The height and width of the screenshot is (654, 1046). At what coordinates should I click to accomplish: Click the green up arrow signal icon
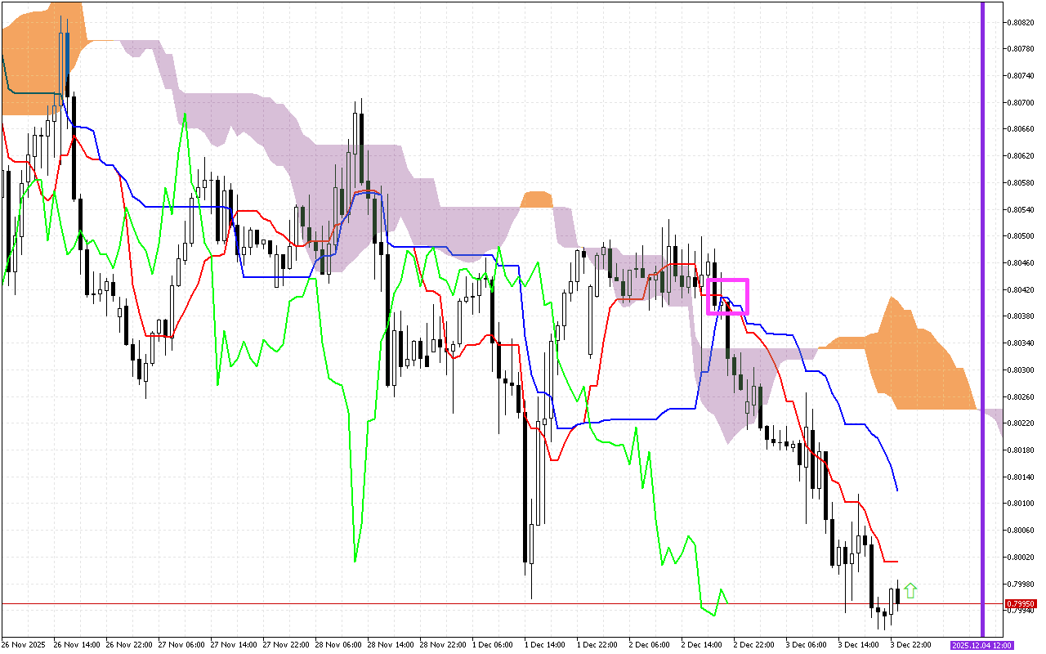[x=910, y=590]
